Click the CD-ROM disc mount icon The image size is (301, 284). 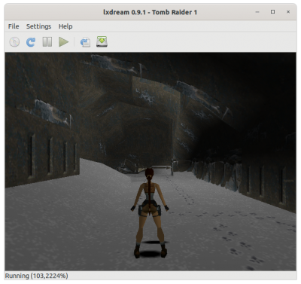click(14, 41)
